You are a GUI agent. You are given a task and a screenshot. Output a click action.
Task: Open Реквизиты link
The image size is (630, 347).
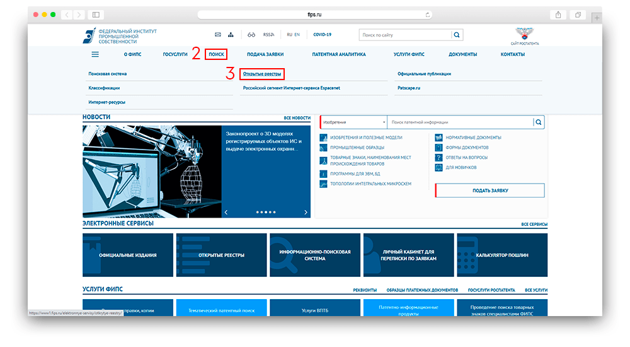pyautogui.click(x=365, y=290)
